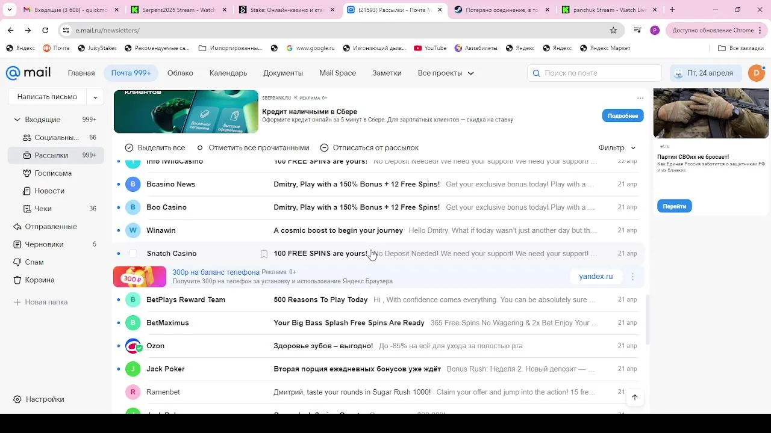The image size is (771, 433).
Task: Toggle unread dot on Bcasino News email
Action: coord(119,184)
